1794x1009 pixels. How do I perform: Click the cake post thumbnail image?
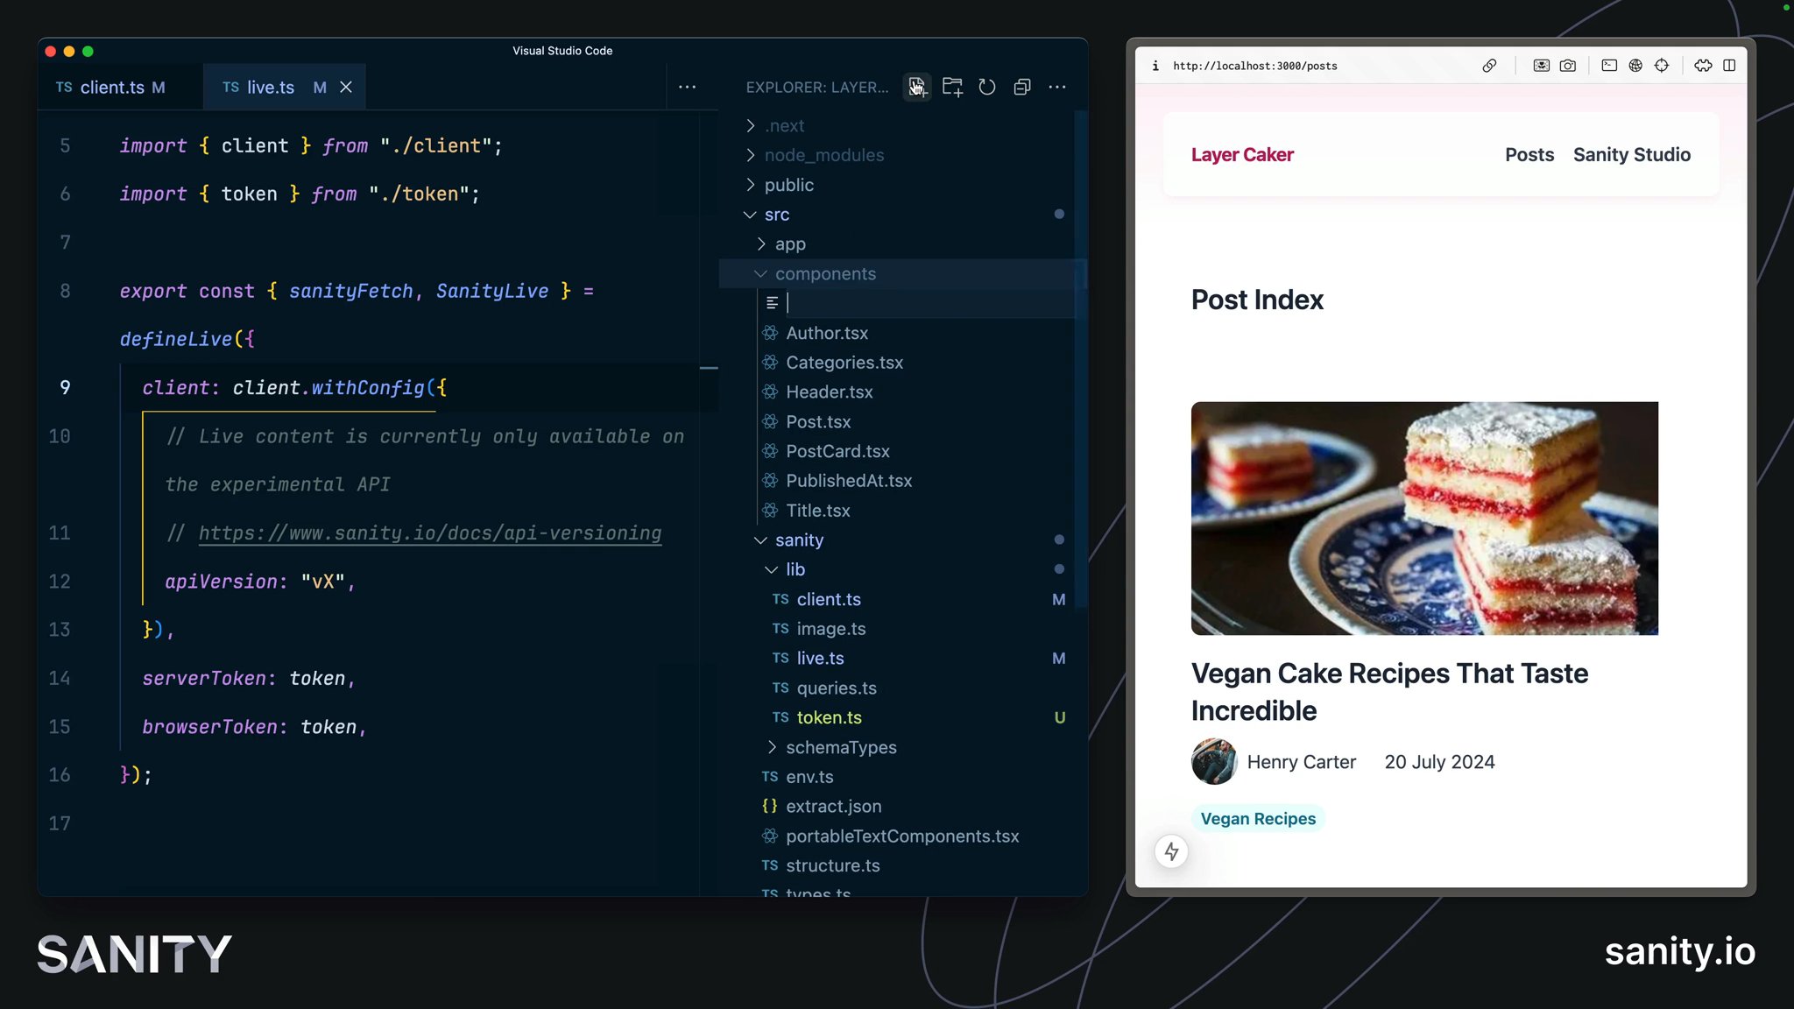click(x=1424, y=519)
